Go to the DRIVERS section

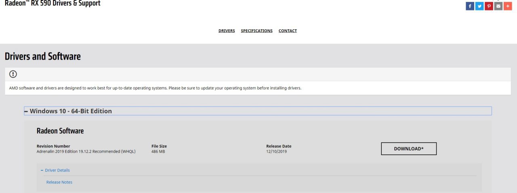(227, 31)
